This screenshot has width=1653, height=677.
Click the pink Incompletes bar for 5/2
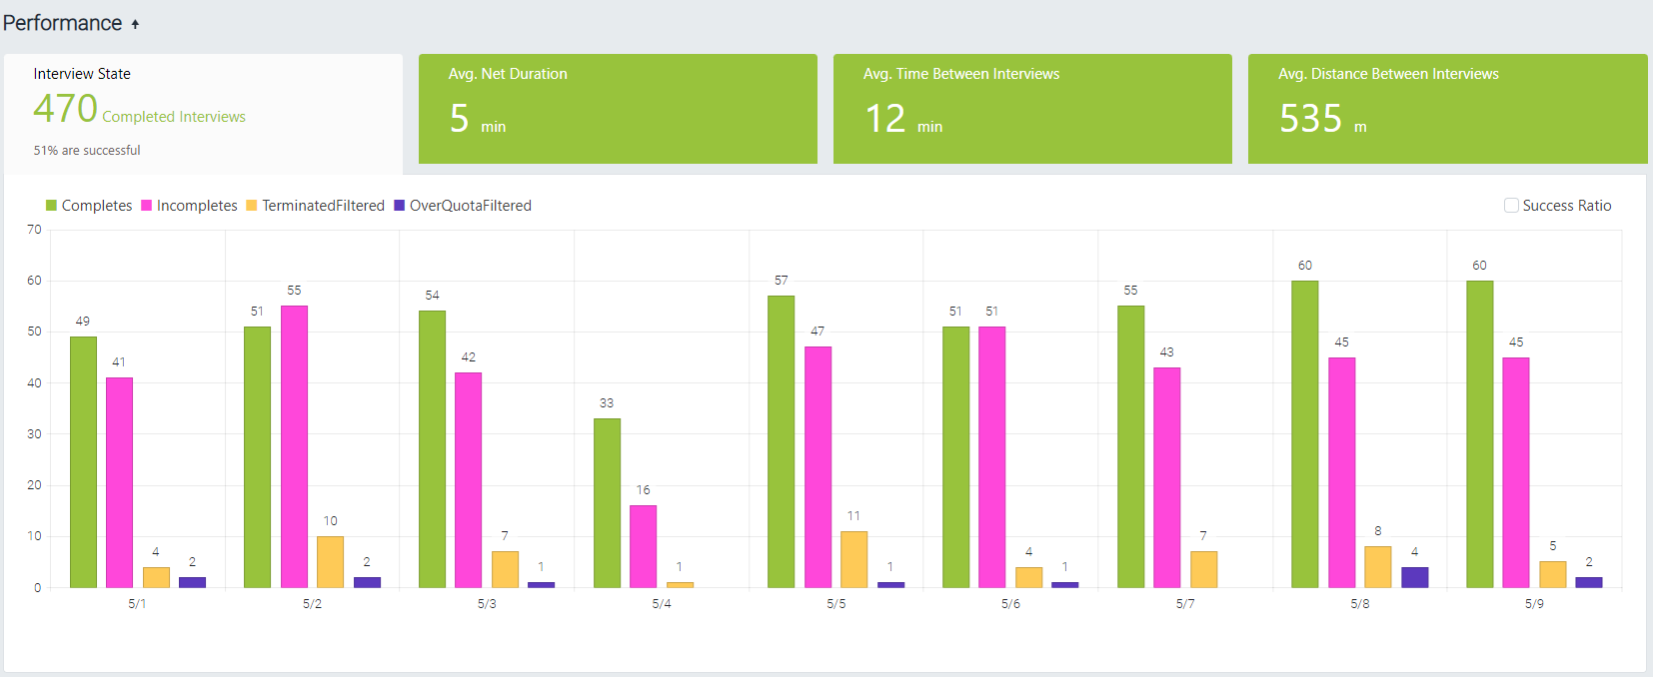point(294,446)
